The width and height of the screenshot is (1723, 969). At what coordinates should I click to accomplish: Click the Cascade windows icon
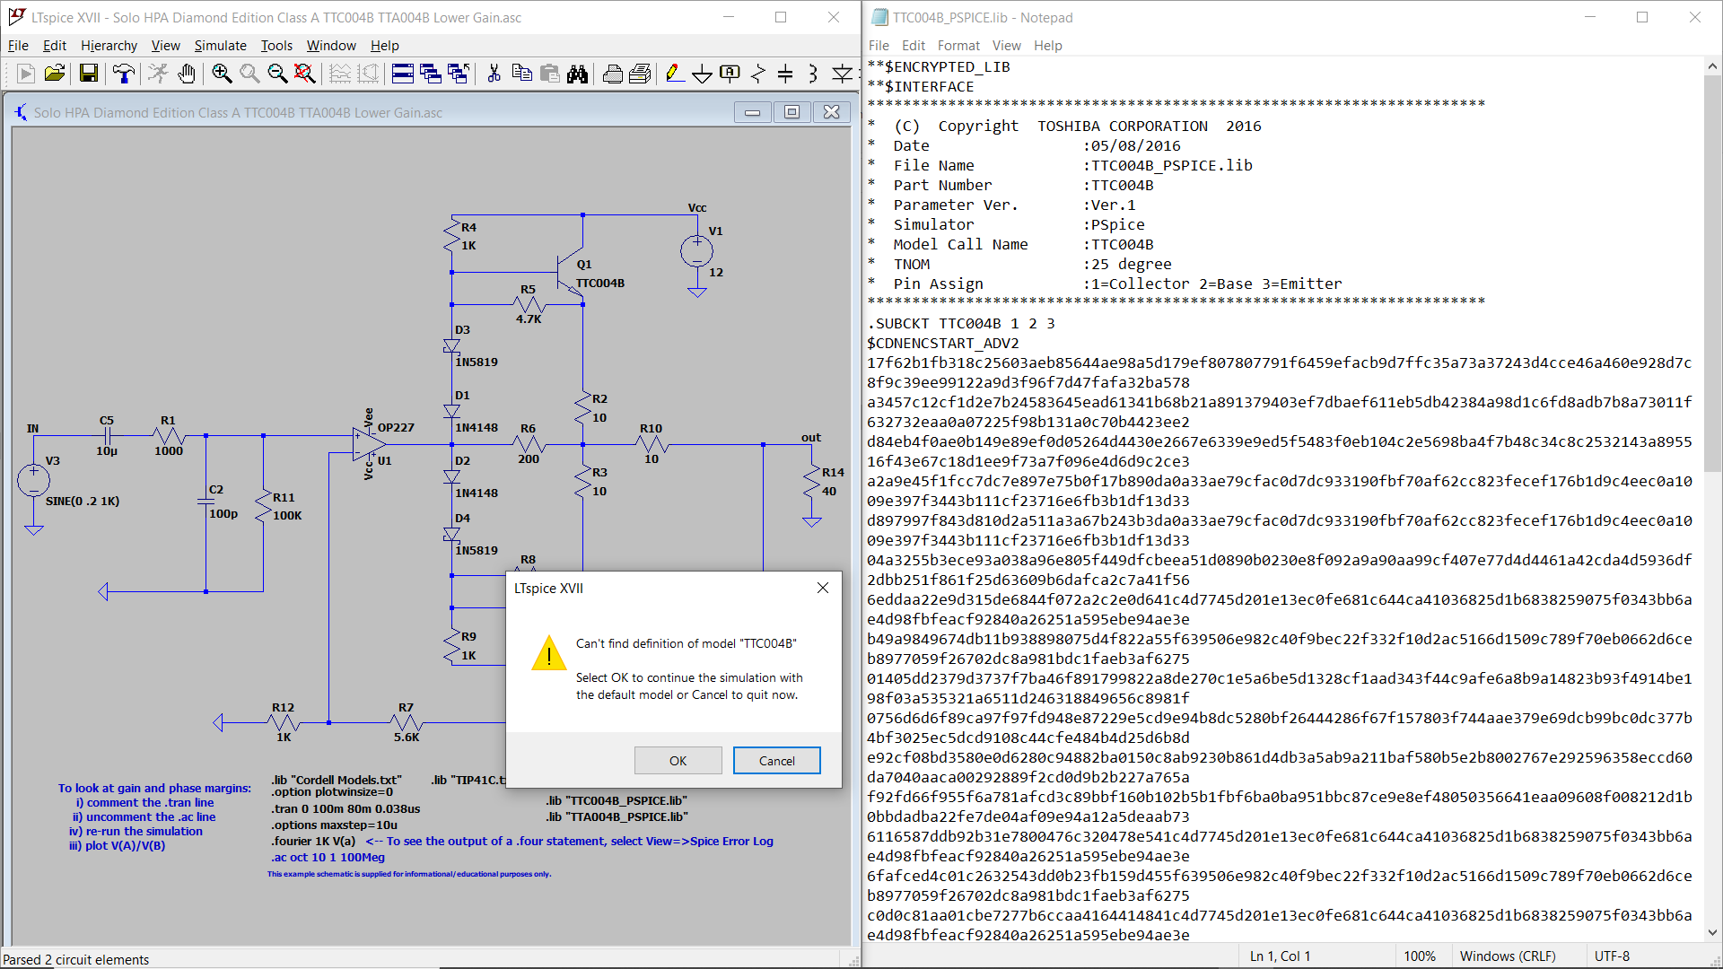(x=431, y=74)
